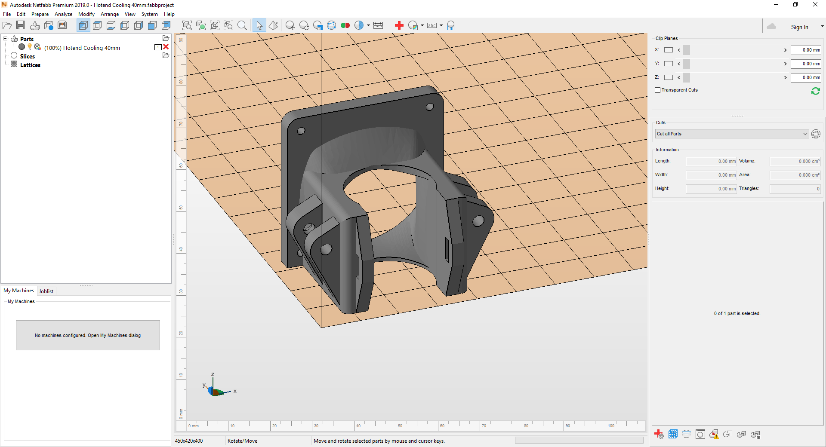This screenshot has height=447, width=826.
Task: Click the measurement ruler tool icon
Action: pos(378,25)
